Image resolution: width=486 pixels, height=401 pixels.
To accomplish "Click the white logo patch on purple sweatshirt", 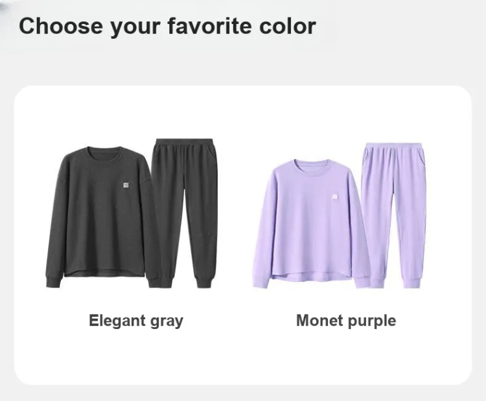I will (335, 197).
